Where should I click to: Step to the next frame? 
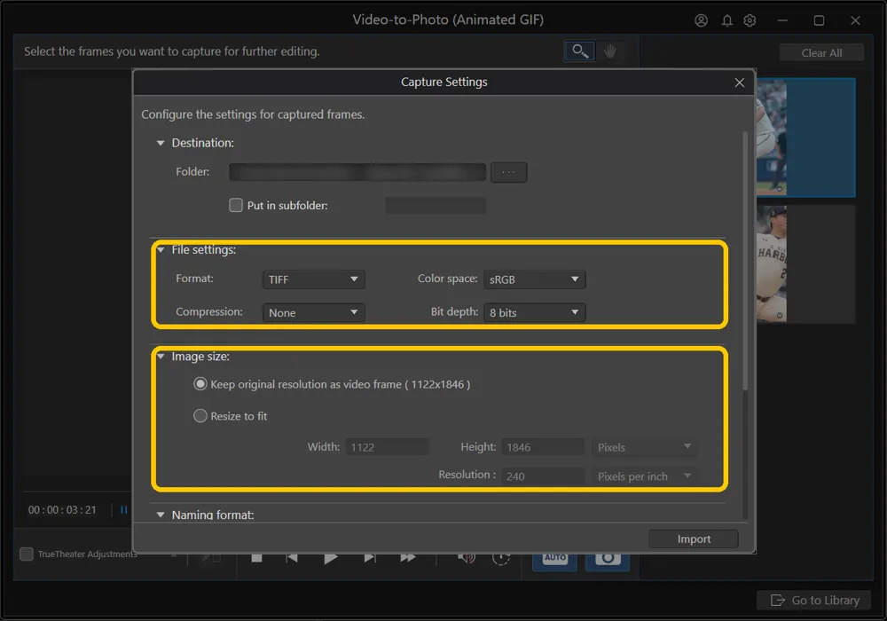369,558
